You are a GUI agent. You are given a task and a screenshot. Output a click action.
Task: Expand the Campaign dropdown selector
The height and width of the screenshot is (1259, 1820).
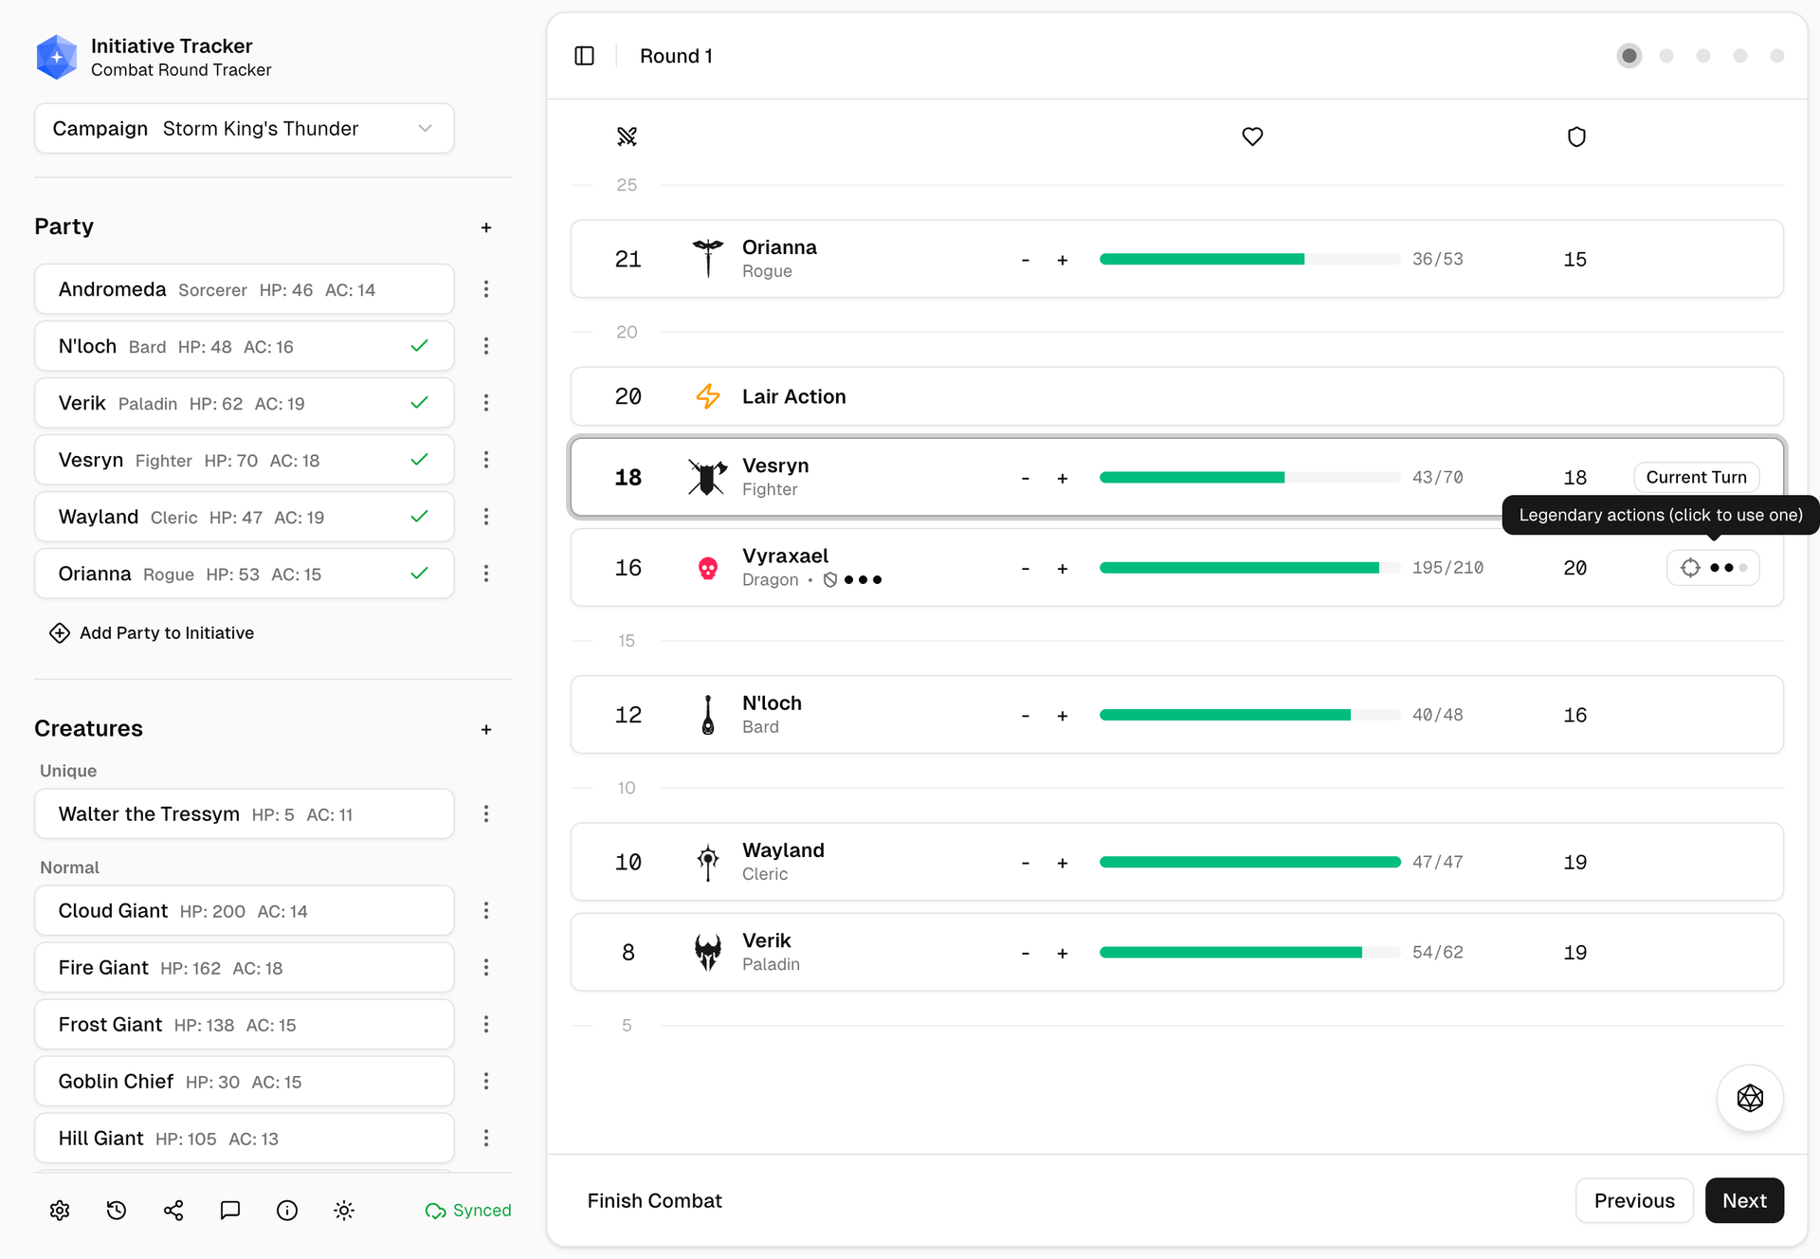[245, 128]
